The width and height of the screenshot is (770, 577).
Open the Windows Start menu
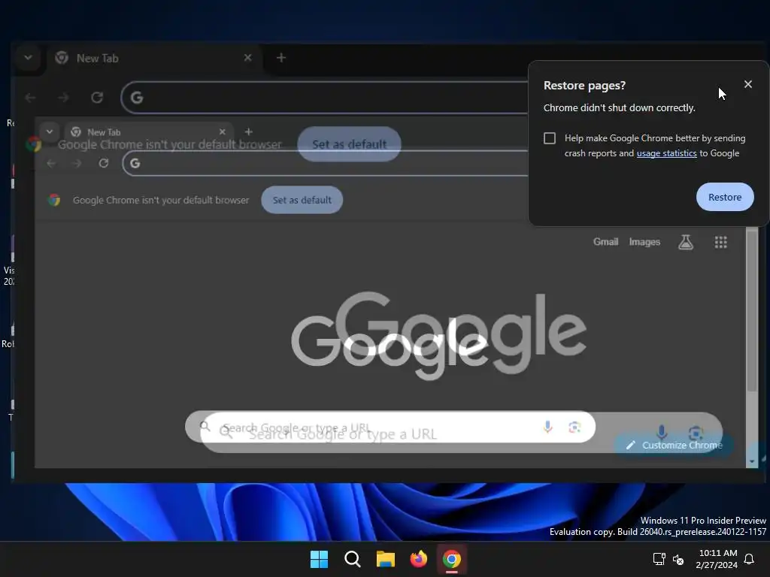pyautogui.click(x=319, y=559)
